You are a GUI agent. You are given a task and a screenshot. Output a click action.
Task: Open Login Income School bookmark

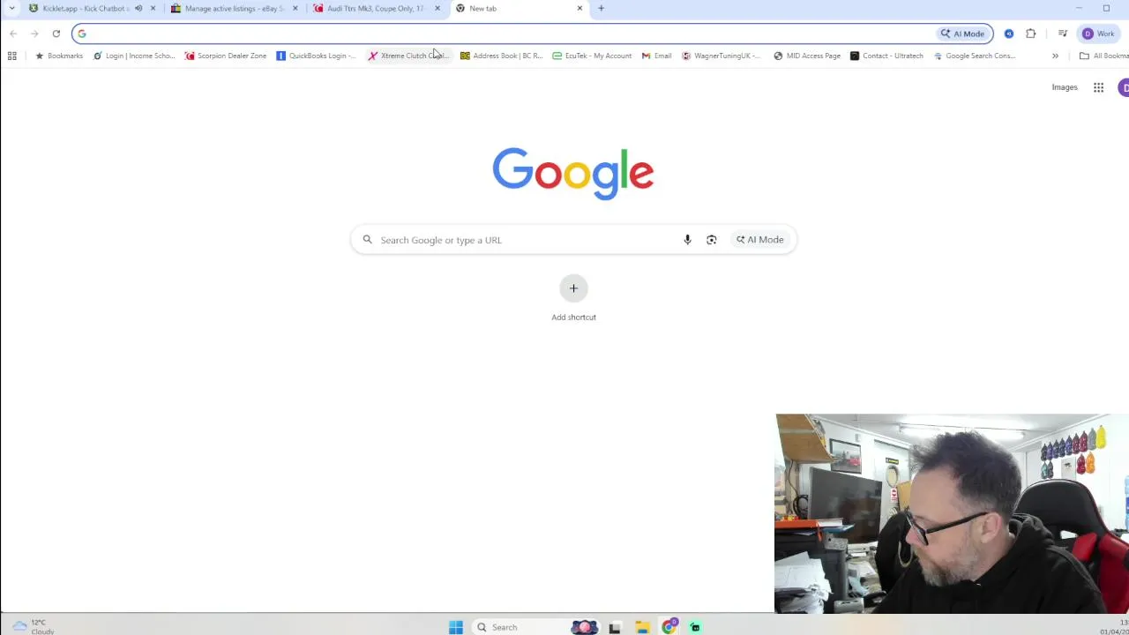pyautogui.click(x=134, y=56)
